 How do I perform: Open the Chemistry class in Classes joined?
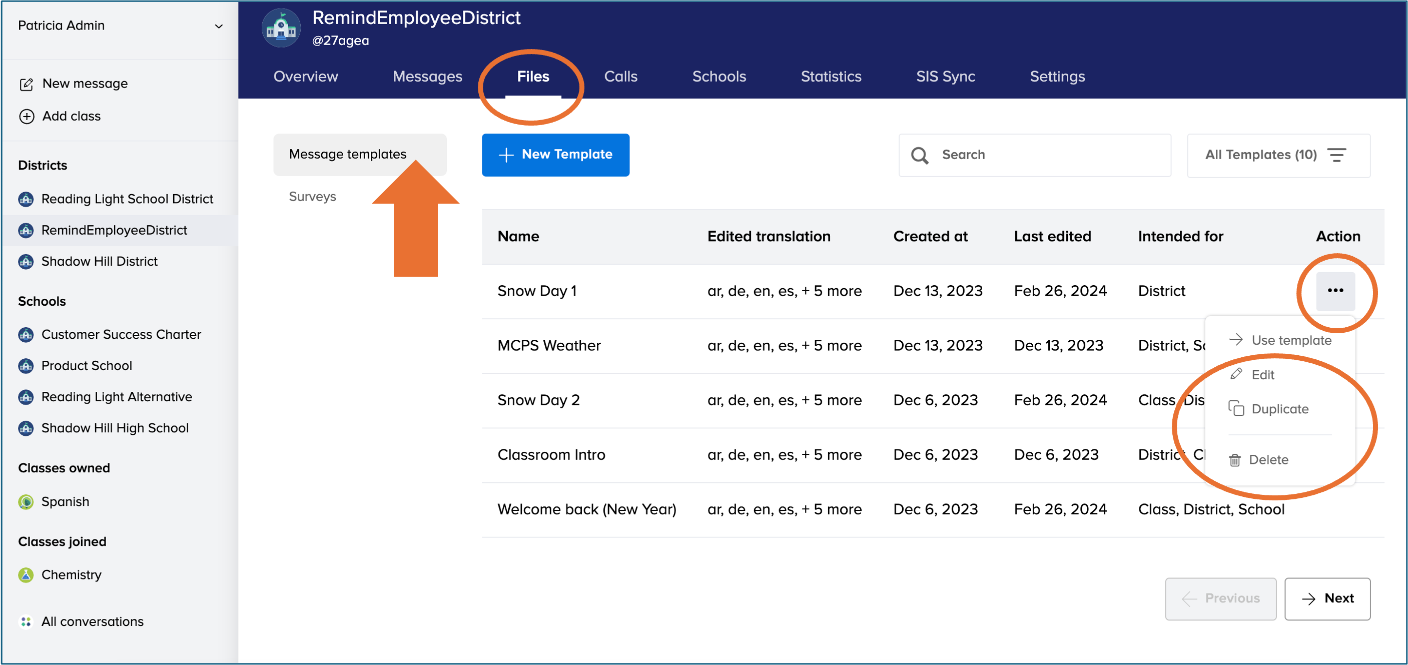(x=71, y=575)
